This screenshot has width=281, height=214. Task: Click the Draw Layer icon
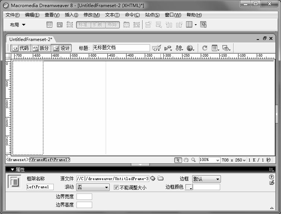pyautogui.click(x=70, y=25)
